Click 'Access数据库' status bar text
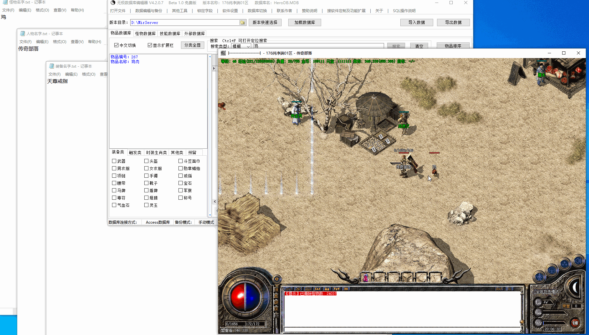This screenshot has width=589, height=335. [158, 222]
